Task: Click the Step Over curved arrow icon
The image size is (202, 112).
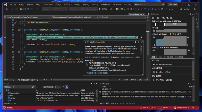Action: click(145, 9)
